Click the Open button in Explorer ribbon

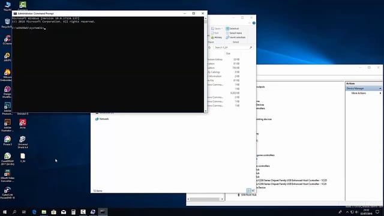(x=217, y=29)
